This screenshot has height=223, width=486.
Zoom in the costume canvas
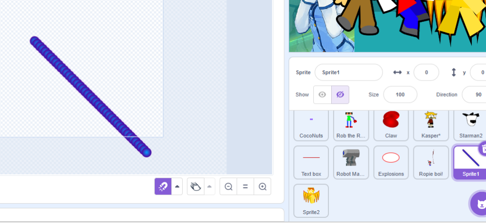pyautogui.click(x=262, y=187)
